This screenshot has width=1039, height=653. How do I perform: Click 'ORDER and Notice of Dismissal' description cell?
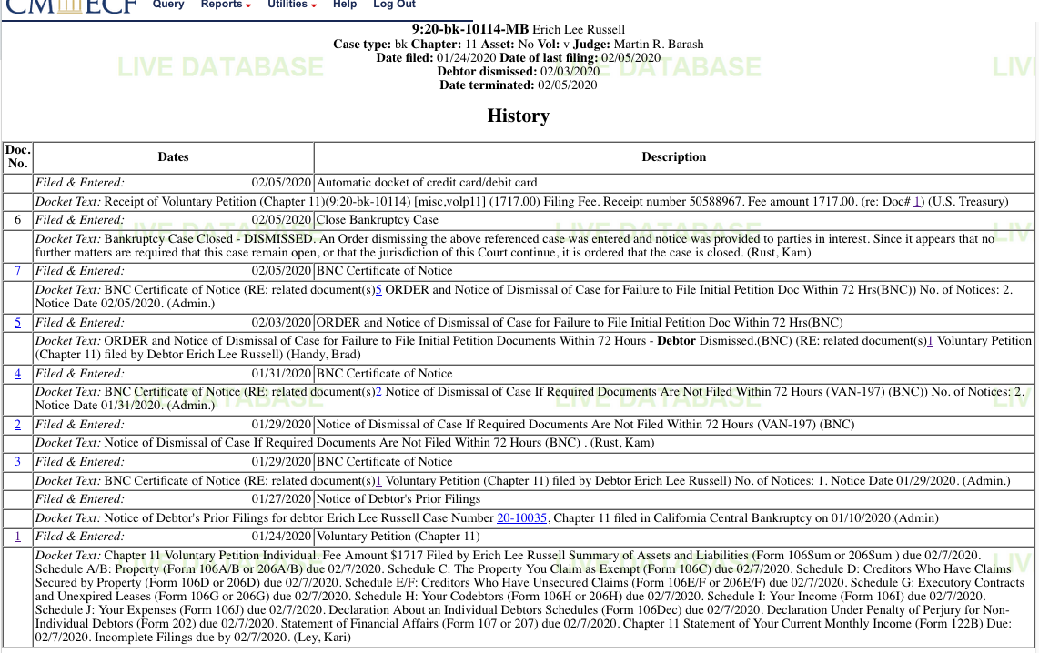point(674,323)
